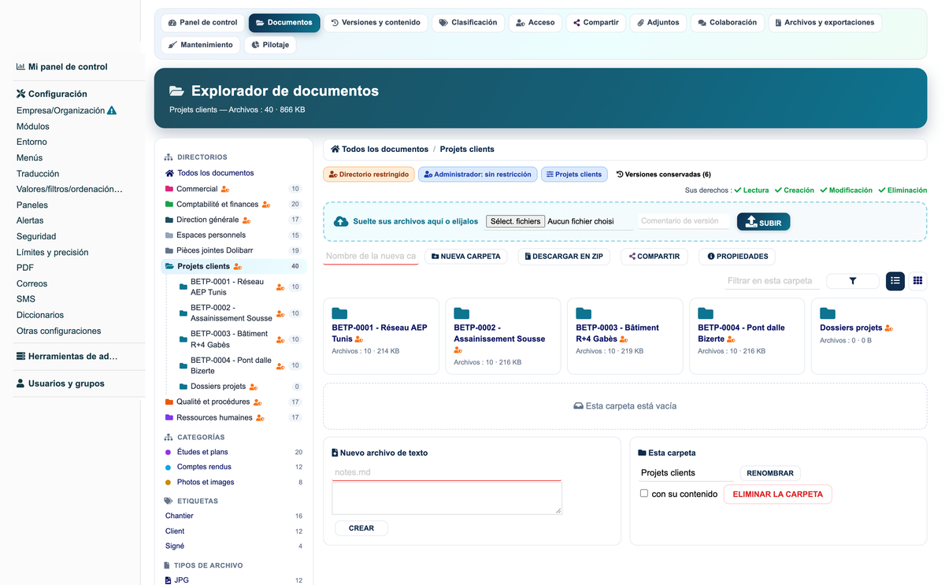
Task: Click the notes.md filename input
Action: pos(447,472)
